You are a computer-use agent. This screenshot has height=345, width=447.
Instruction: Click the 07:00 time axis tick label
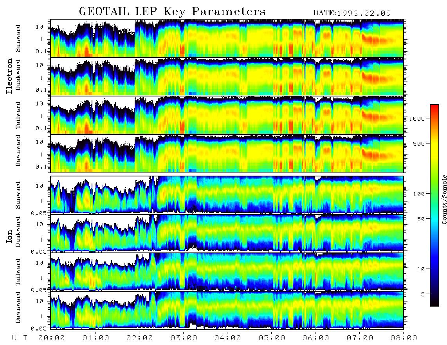(360, 338)
